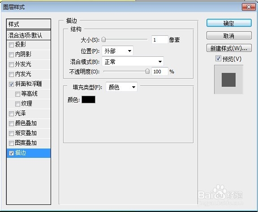The width and height of the screenshot is (258, 212).
Task: Enable the 图案叠加 pattern overlay checkbox
Action: (x=11, y=143)
